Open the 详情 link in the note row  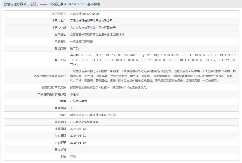pyautogui.click(x=73, y=156)
